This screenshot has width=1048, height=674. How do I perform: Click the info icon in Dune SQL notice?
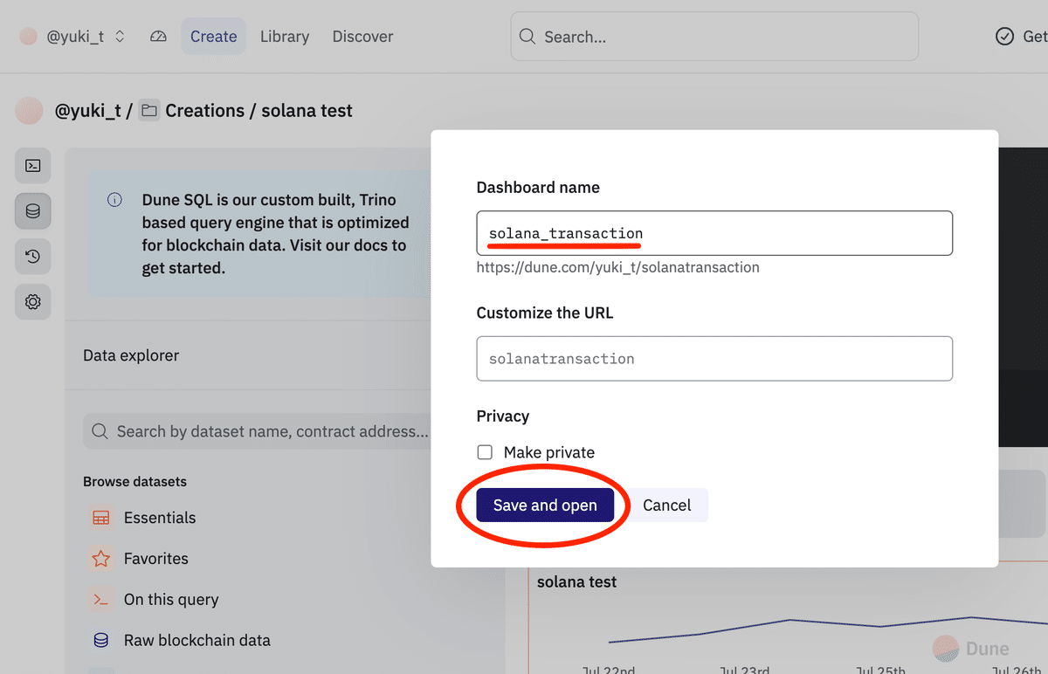(x=114, y=200)
